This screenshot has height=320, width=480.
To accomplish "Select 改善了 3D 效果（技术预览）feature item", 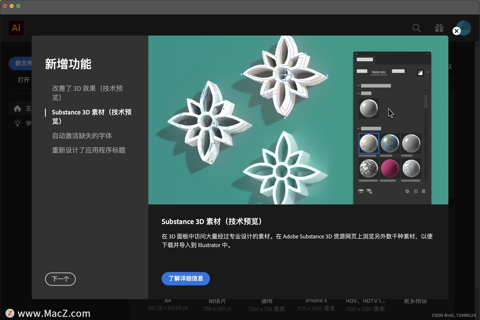I will [87, 93].
